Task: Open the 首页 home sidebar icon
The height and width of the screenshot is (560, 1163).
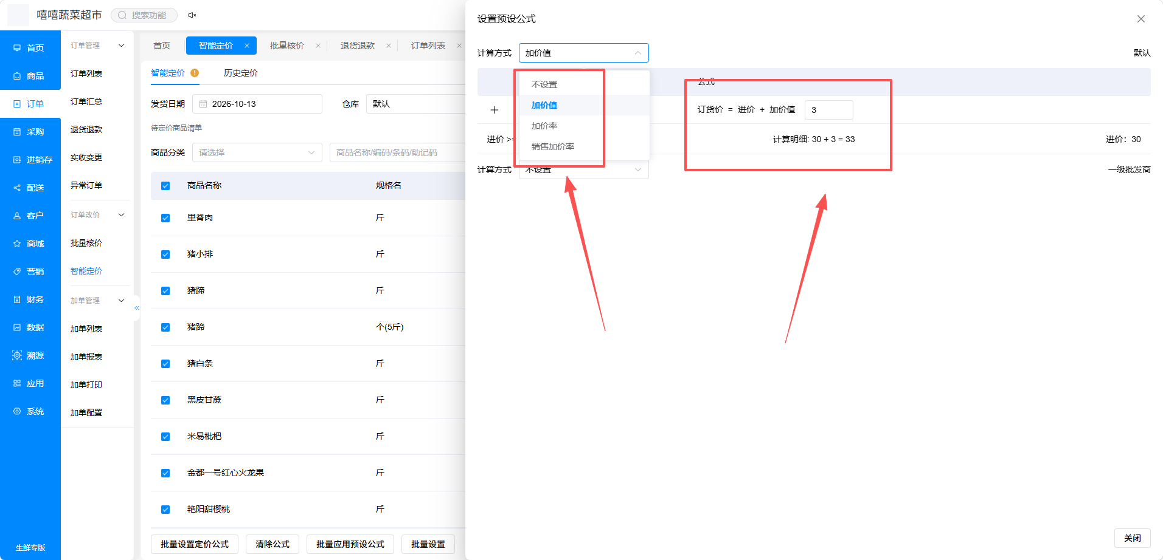Action: [x=17, y=48]
